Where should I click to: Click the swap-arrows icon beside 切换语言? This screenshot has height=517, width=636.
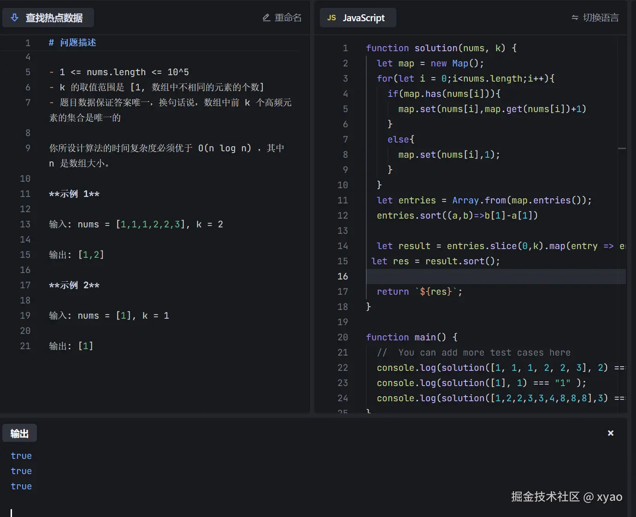tap(575, 18)
